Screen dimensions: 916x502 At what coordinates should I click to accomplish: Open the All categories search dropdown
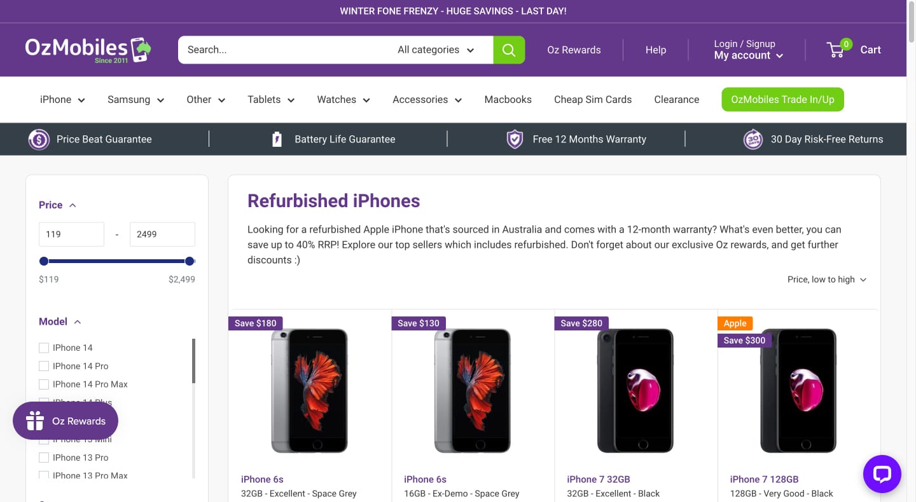[x=436, y=50]
